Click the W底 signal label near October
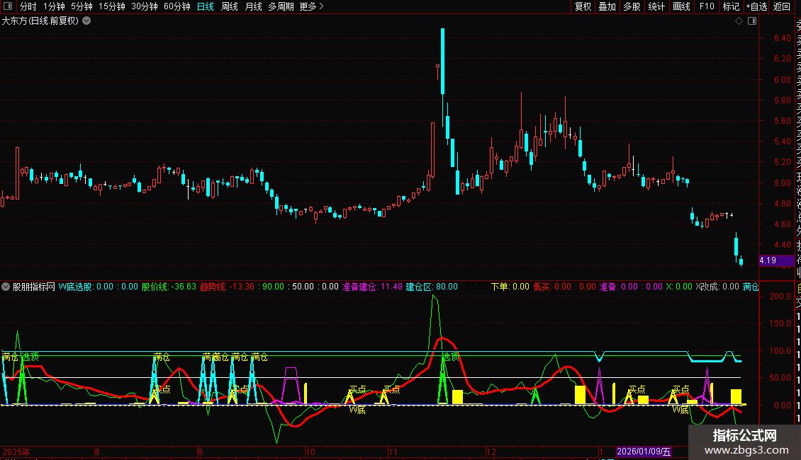801x460 pixels. point(357,410)
